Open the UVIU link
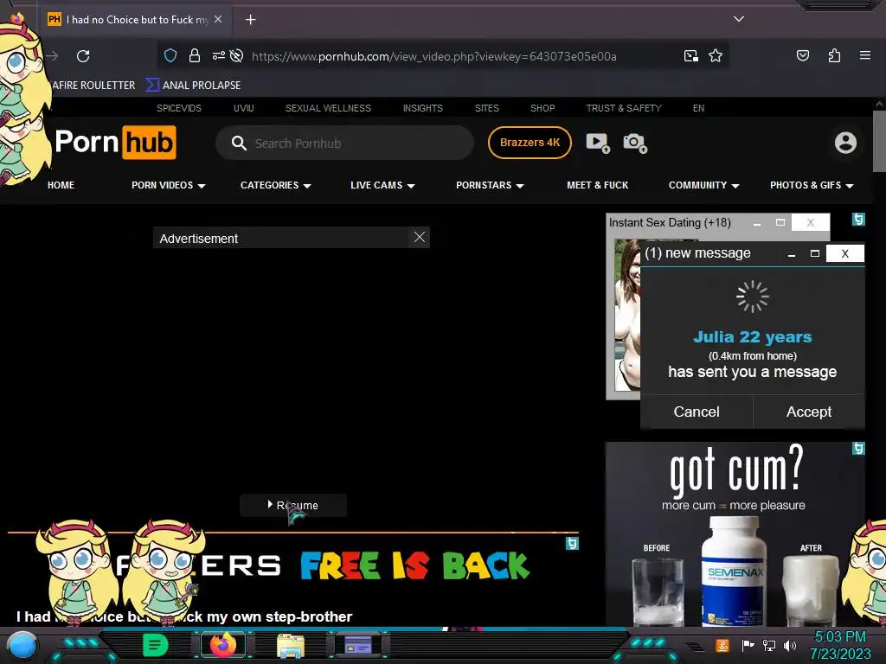 click(x=243, y=108)
